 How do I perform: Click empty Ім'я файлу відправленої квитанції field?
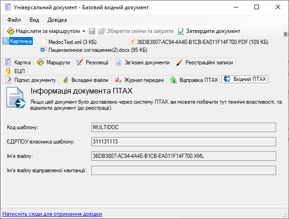tap(184, 170)
